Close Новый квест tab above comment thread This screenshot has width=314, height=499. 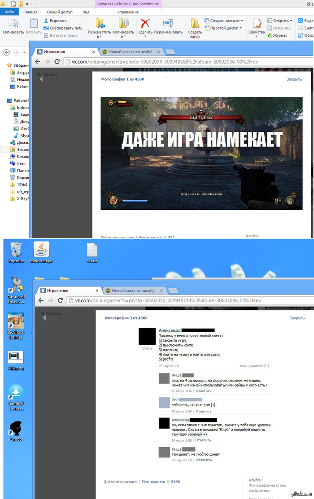coord(161,291)
